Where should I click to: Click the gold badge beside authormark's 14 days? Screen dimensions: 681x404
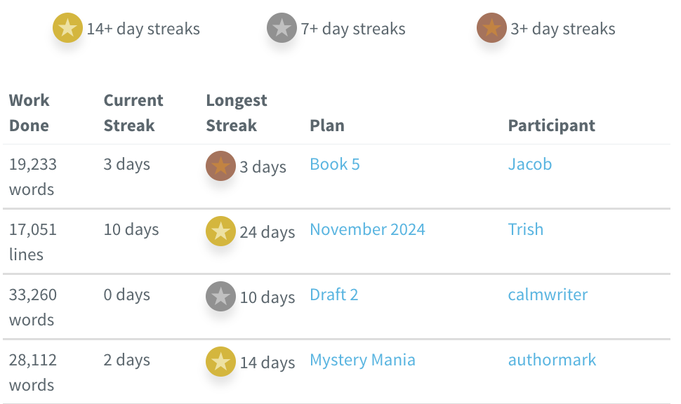[x=220, y=362]
